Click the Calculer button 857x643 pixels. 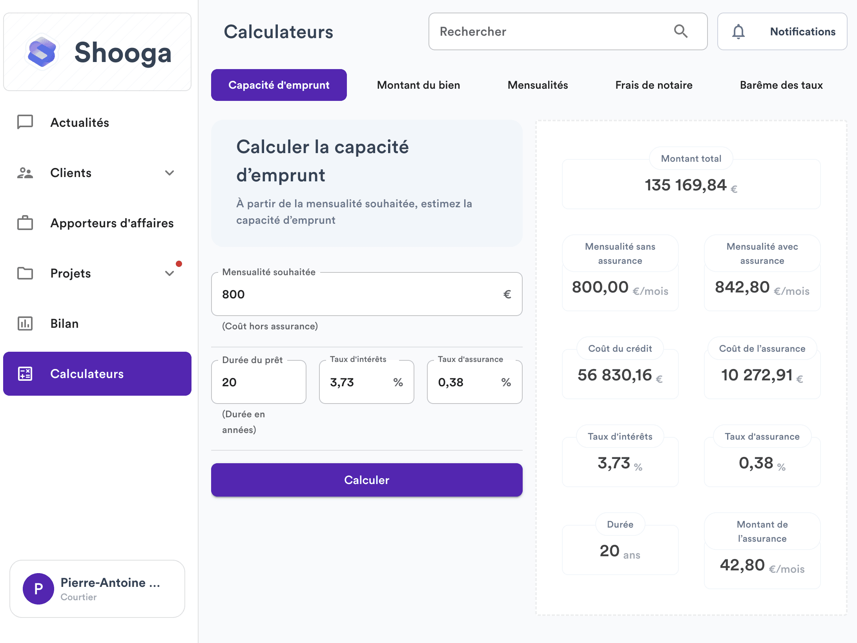point(366,480)
